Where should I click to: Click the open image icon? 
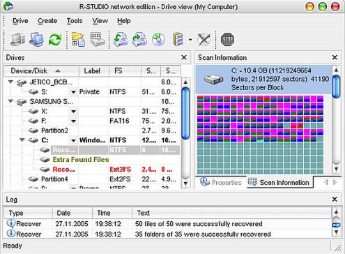(121, 39)
